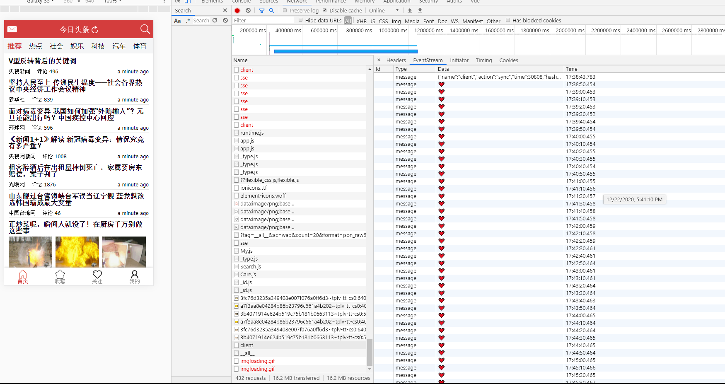Toggle the network filter funnel icon
725x384 pixels.
(x=262, y=10)
